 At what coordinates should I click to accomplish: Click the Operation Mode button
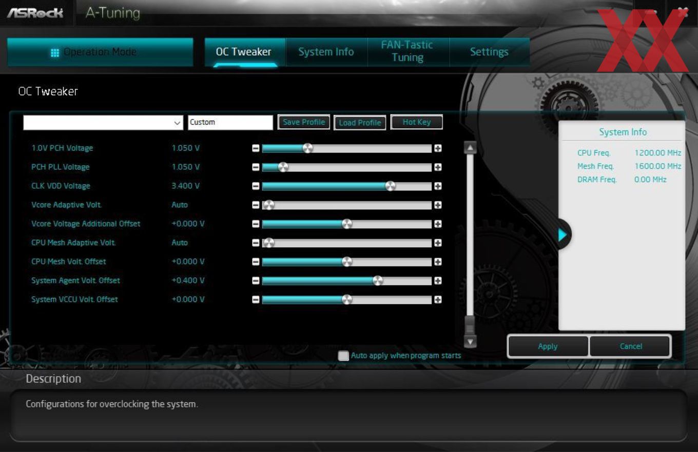coord(100,52)
